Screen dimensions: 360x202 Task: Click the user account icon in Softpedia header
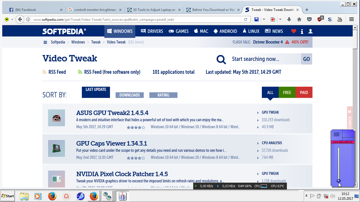click(x=310, y=31)
